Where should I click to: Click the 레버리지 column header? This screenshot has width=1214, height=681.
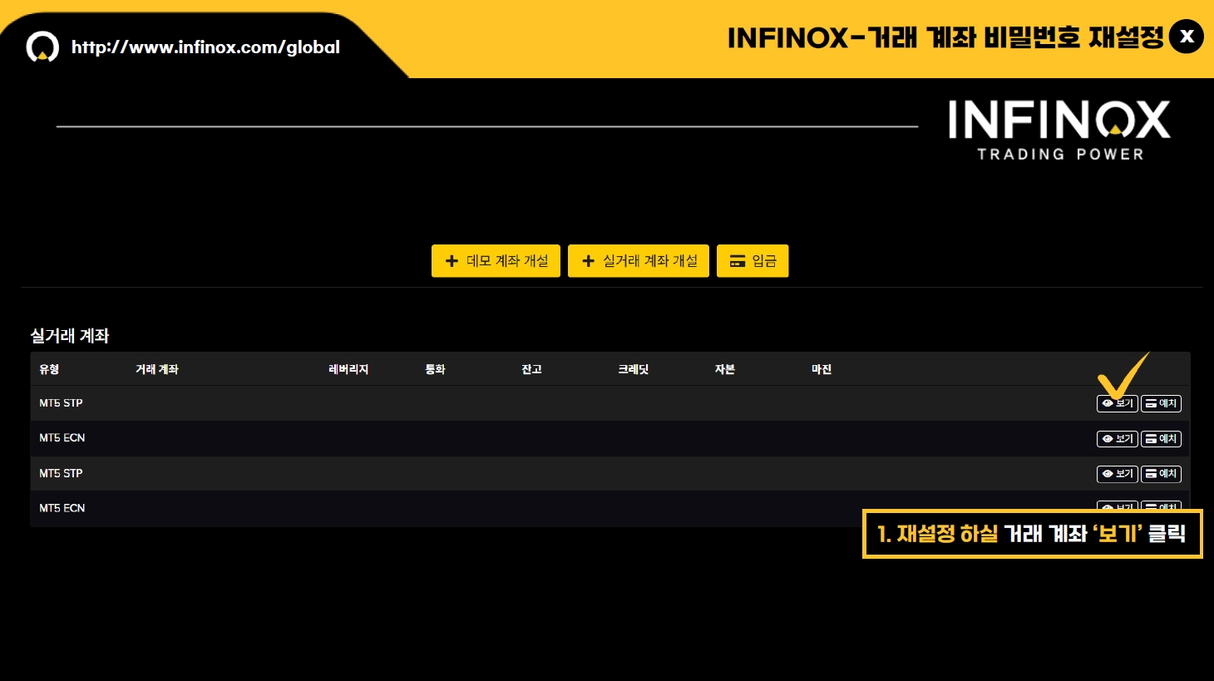(348, 369)
